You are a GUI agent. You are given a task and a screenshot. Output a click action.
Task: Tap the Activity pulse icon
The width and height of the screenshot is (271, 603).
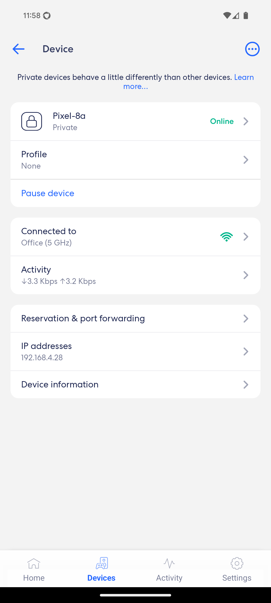[169, 564]
